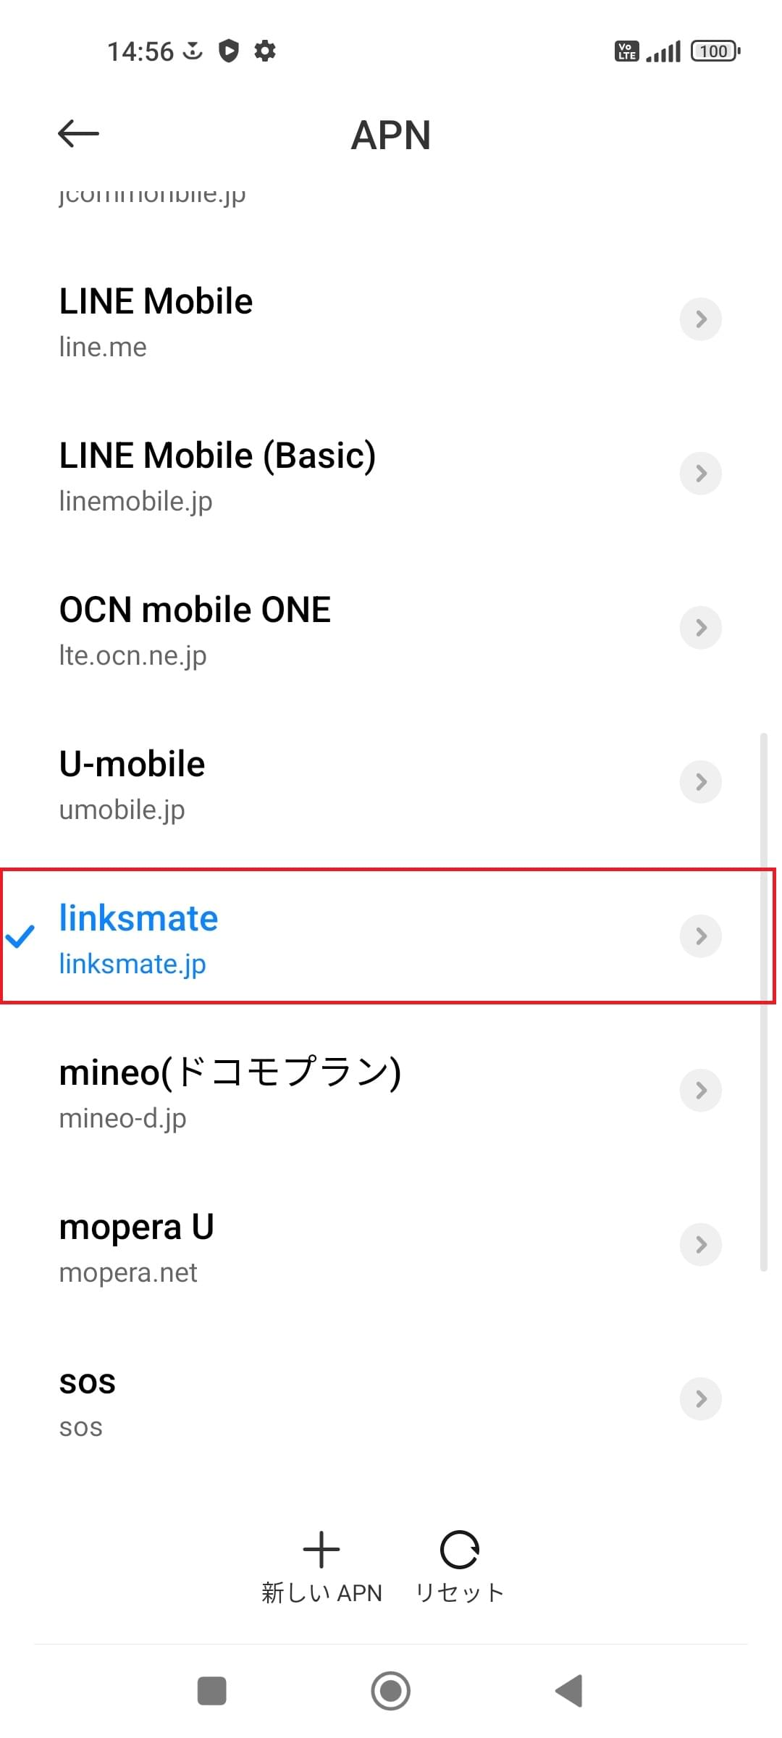The width and height of the screenshot is (782, 1738).
Task: Open details chevron for mineo(ドコモプラン)
Action: (x=700, y=1091)
